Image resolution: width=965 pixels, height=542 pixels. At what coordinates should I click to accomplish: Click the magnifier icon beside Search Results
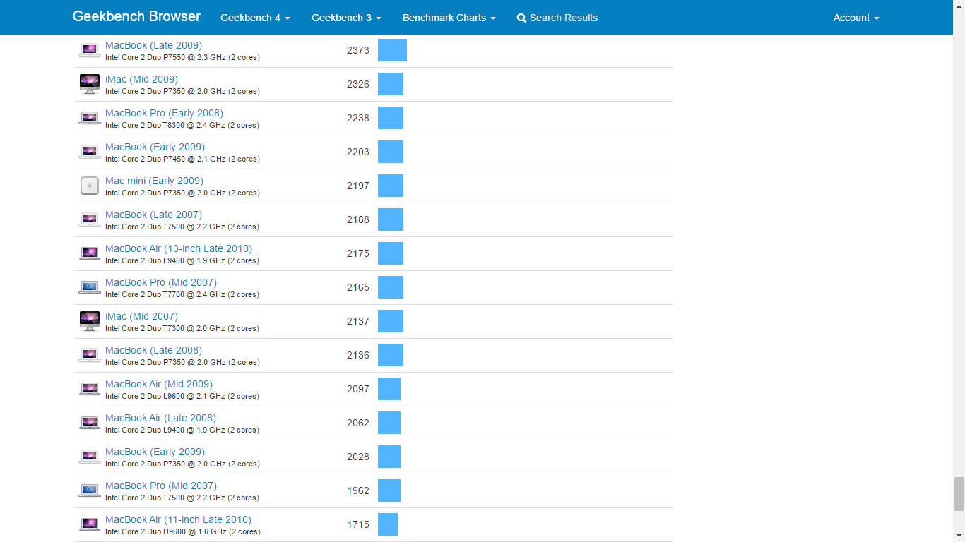[521, 18]
